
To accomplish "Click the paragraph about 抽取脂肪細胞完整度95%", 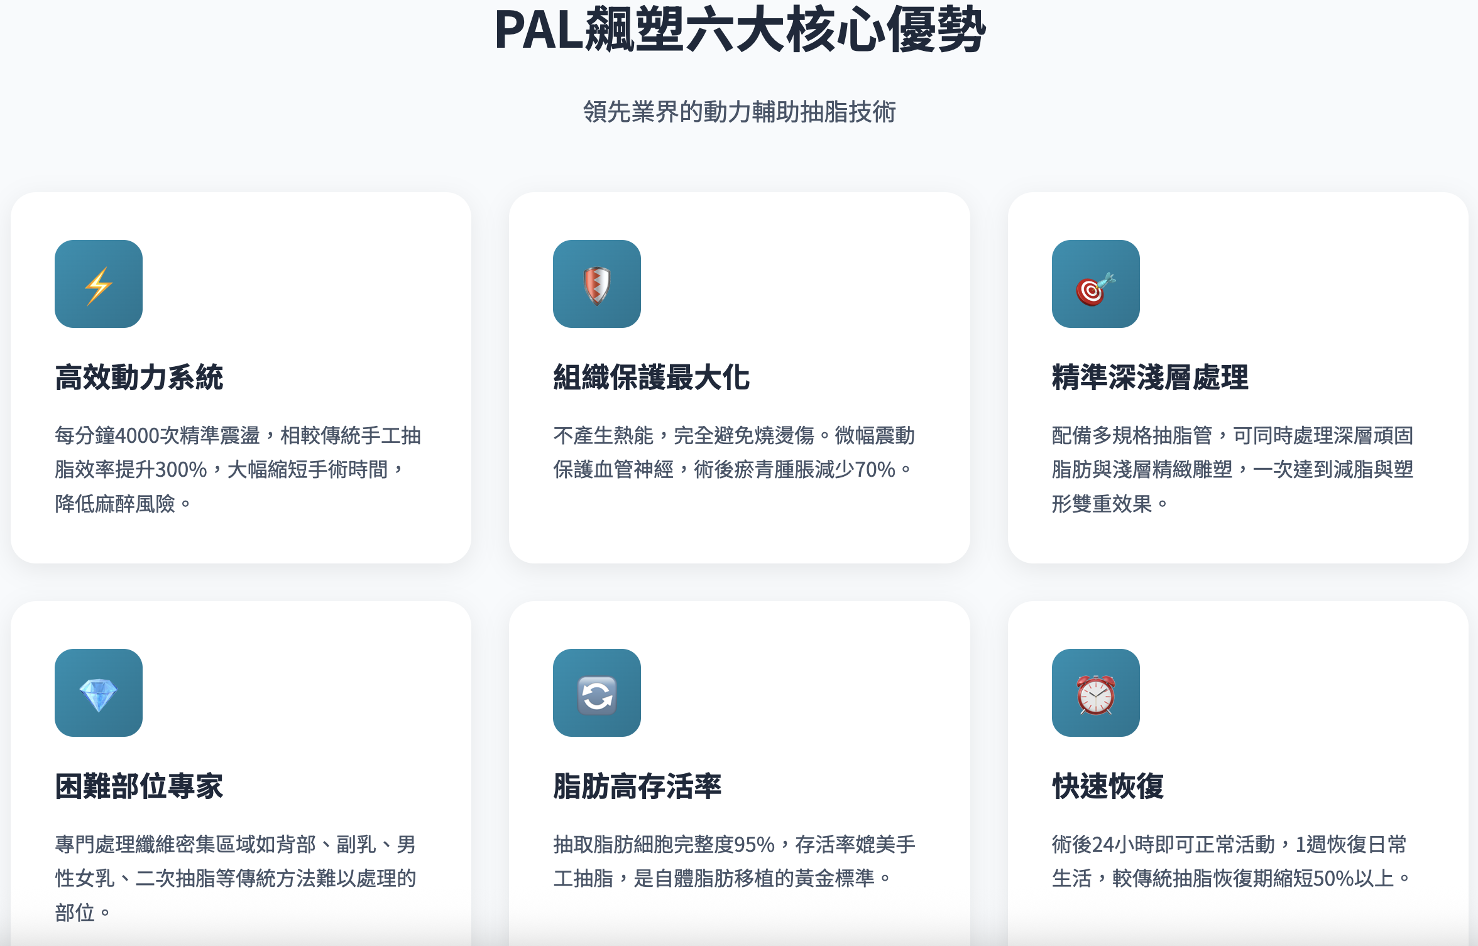I will coord(734,861).
